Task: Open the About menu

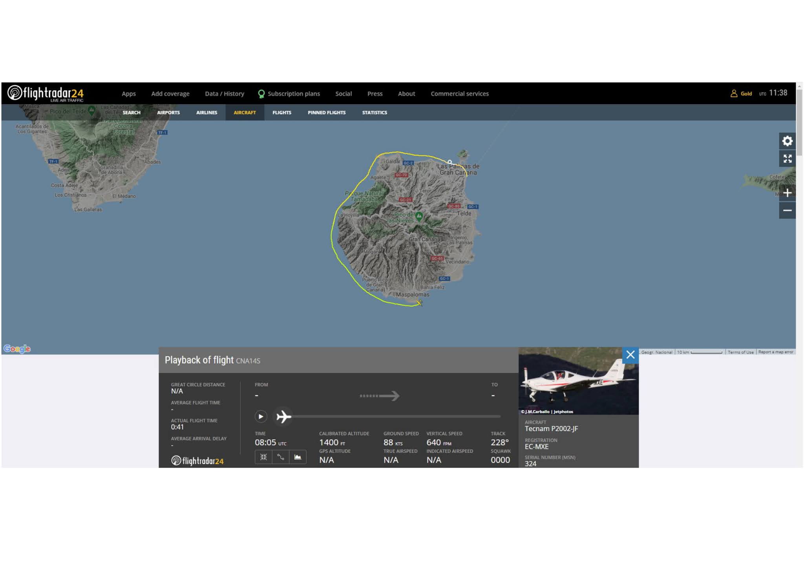Action: [x=406, y=94]
